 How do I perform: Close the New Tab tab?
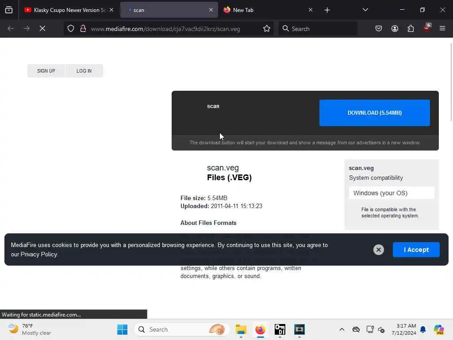point(310,10)
